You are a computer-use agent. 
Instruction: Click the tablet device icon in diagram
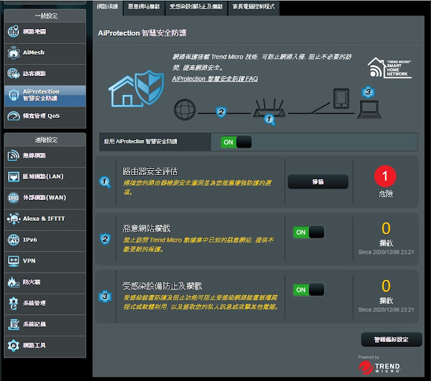tap(341, 98)
